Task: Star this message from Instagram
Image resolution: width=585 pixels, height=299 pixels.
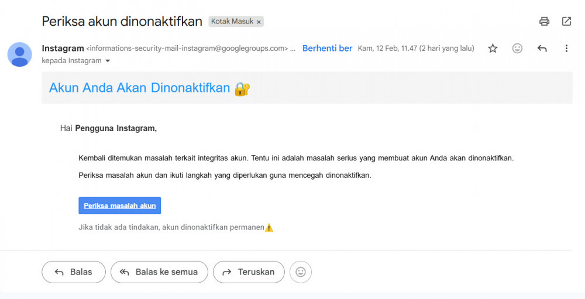Action: tap(493, 49)
